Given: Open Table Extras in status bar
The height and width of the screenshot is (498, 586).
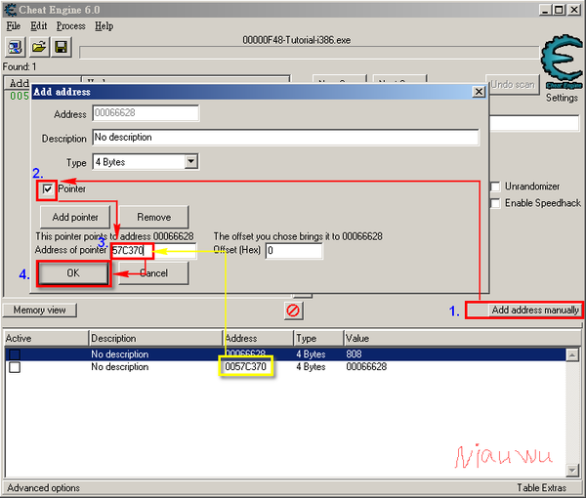Looking at the screenshot, I should click(541, 488).
